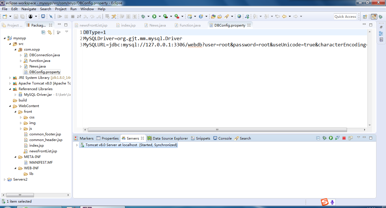This screenshot has width=386, height=208.
Task: Open the Debug icon dropdown arrow
Action: pyautogui.click(x=148, y=16)
